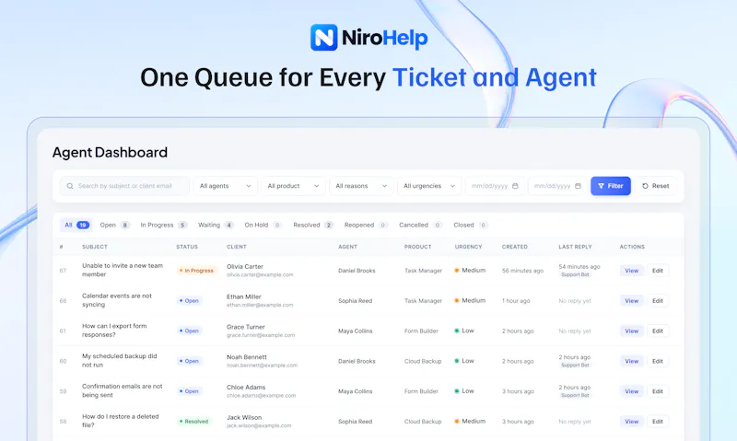Switch to the Reopened tab
This screenshot has width=737, height=441.
(365, 225)
